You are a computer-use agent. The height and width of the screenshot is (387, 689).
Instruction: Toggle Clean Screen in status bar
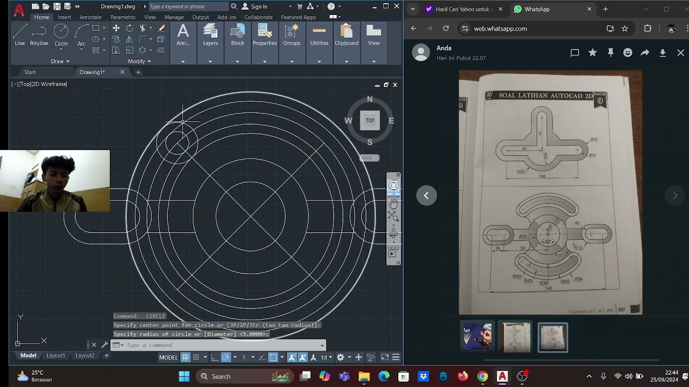coord(385,357)
